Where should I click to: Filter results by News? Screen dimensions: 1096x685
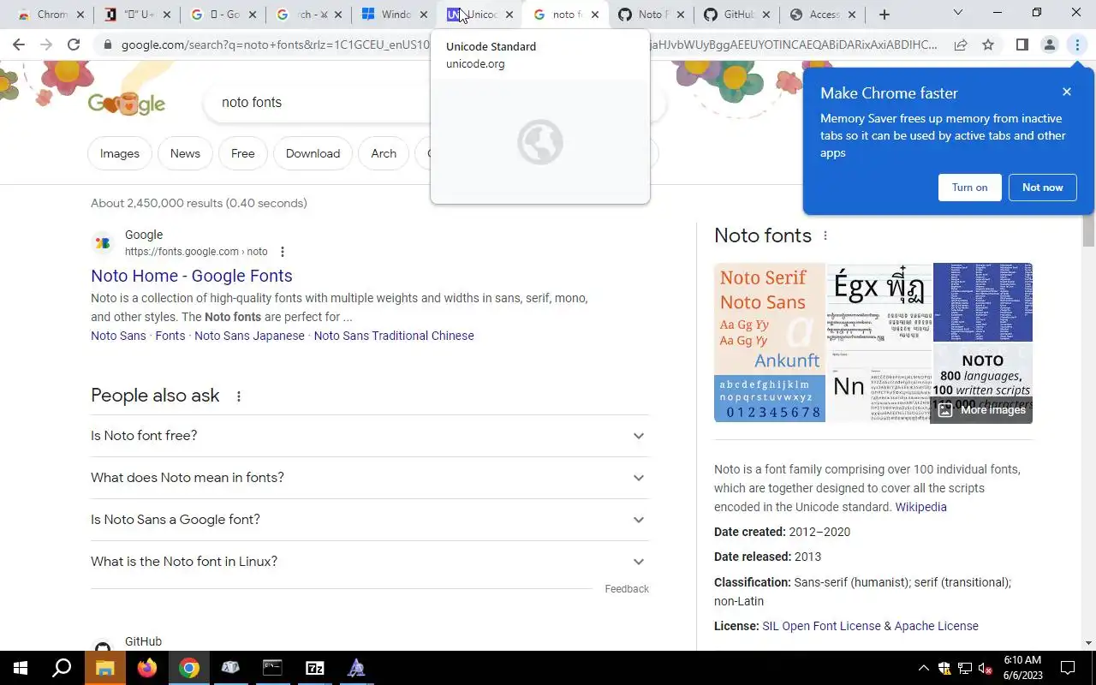pyautogui.click(x=185, y=153)
